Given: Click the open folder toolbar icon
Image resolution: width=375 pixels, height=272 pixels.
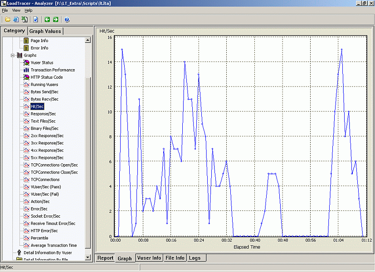Looking at the screenshot, I should 8,19.
